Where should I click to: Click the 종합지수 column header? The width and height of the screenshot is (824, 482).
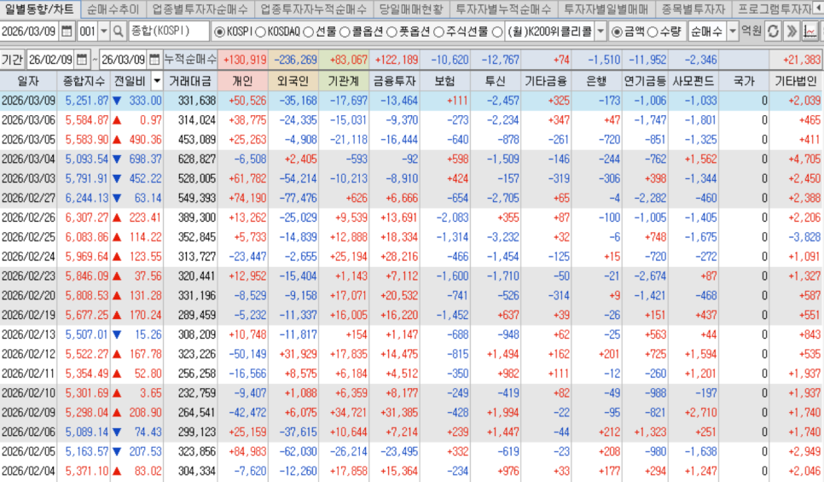84,81
